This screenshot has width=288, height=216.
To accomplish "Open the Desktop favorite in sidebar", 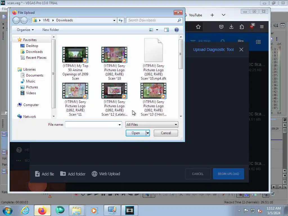I will coord(32,46).
